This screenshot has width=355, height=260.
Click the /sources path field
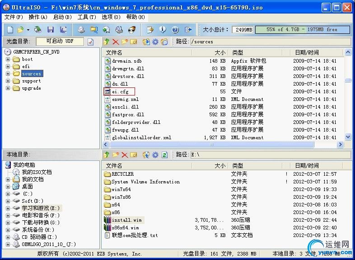[271, 42]
